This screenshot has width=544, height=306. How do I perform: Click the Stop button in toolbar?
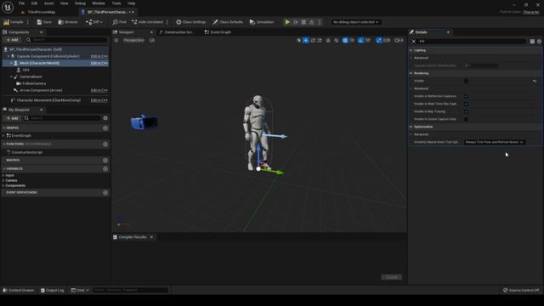(303, 22)
